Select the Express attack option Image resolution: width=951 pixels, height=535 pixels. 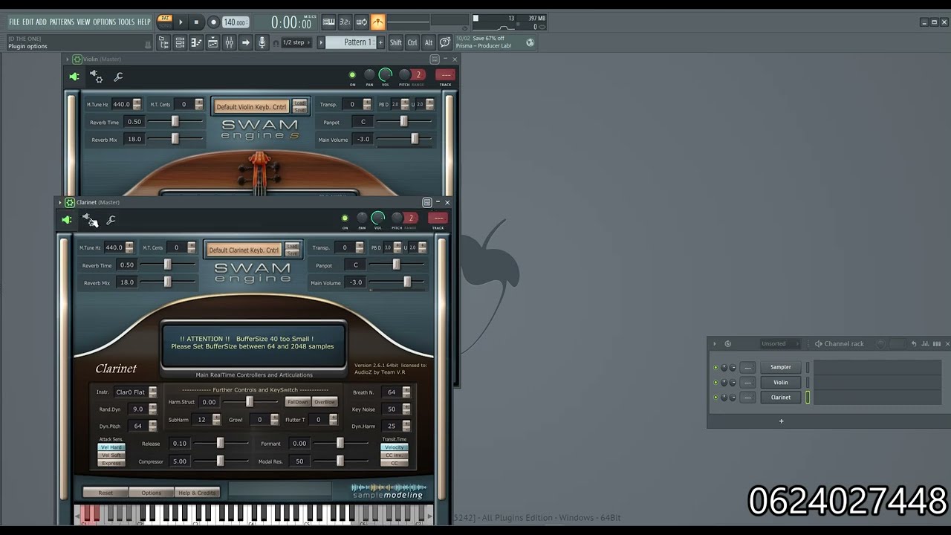click(x=111, y=463)
